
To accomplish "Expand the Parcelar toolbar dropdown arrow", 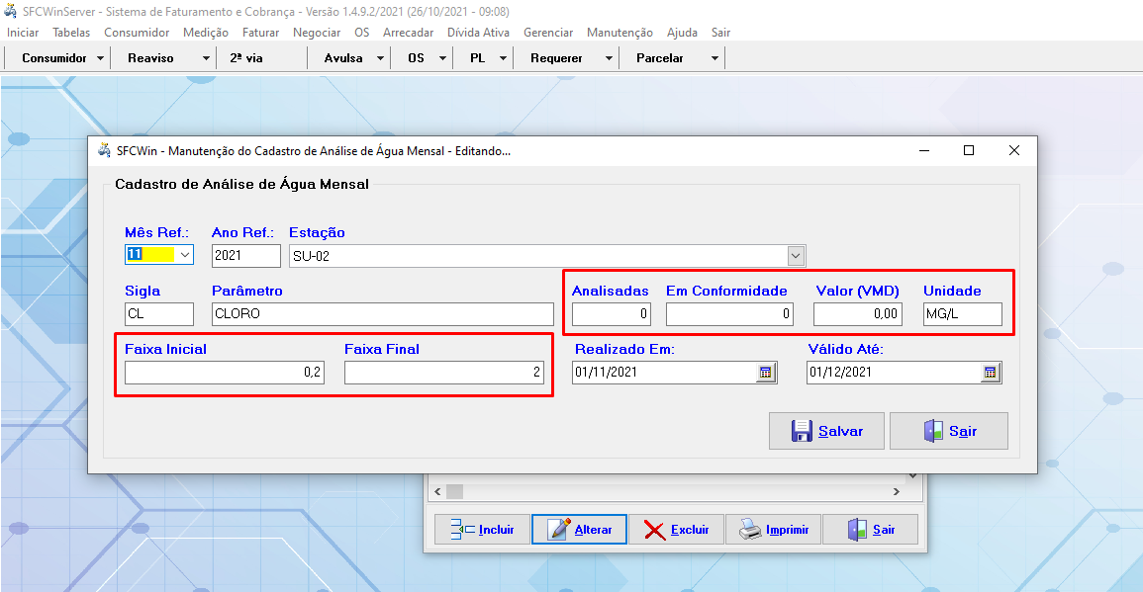I will pyautogui.click(x=714, y=58).
